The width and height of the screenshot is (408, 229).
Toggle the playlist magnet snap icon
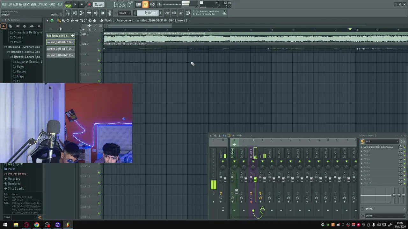pyautogui.click(x=52, y=21)
